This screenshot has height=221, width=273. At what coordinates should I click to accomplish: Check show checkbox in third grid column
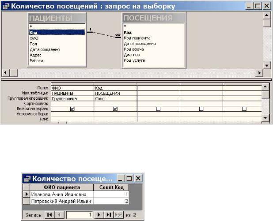click(x=158, y=109)
